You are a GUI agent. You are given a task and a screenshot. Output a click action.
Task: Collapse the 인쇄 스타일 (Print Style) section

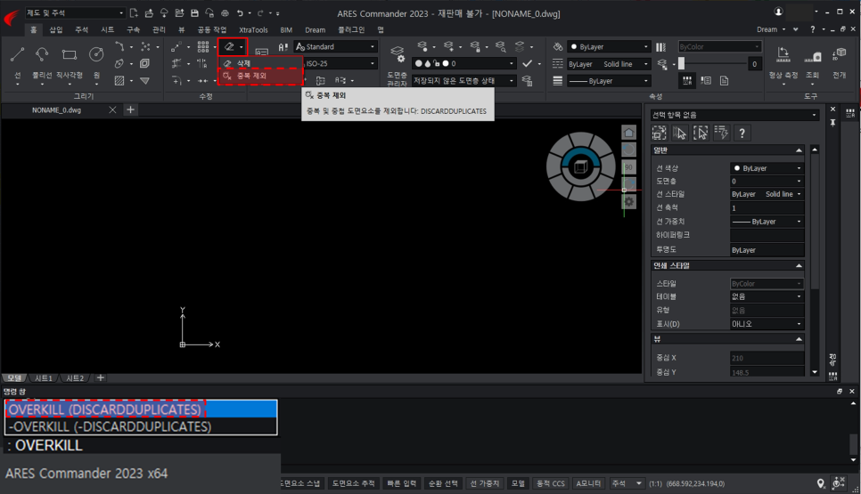pyautogui.click(x=799, y=265)
